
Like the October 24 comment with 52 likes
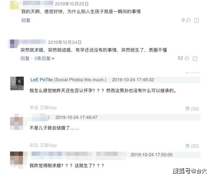coord(187,58)
